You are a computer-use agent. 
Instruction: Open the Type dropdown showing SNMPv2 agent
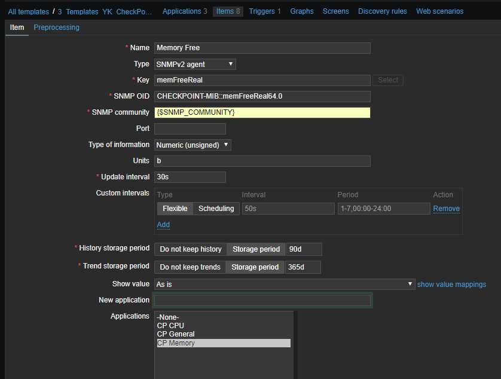point(195,64)
